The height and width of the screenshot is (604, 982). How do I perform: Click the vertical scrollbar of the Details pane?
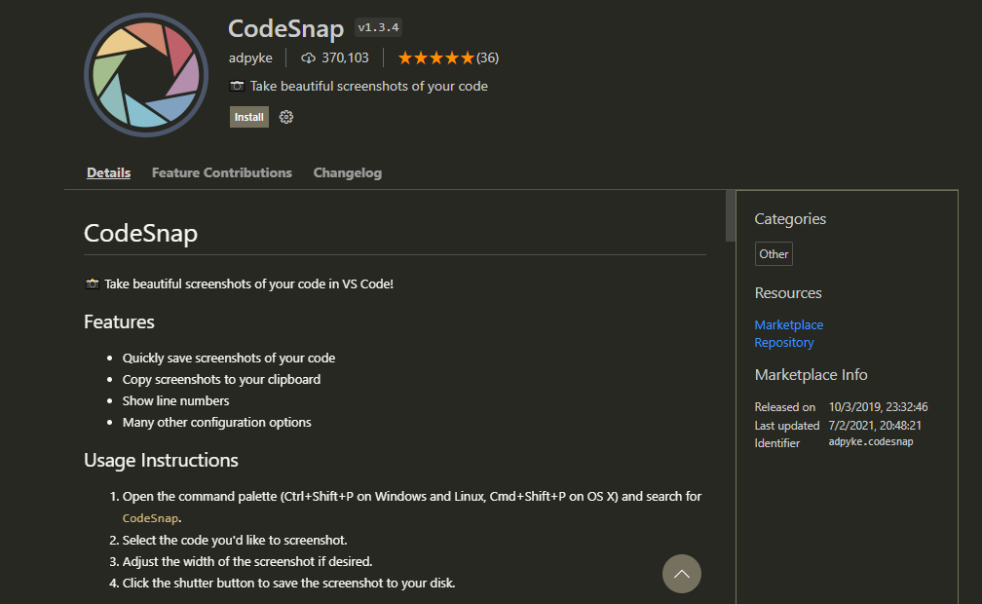pyautogui.click(x=732, y=216)
